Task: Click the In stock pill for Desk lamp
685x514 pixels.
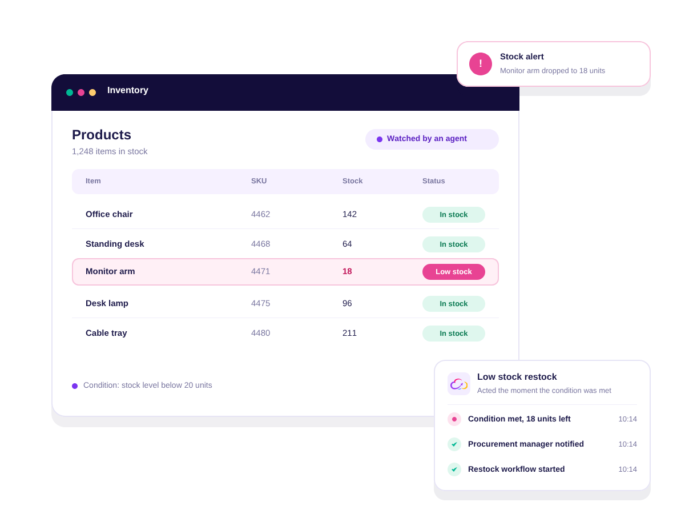Action: [x=454, y=304]
